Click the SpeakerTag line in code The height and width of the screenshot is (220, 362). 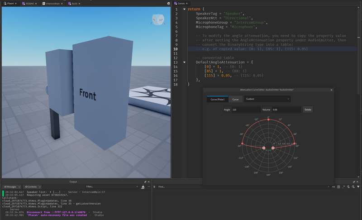point(220,14)
